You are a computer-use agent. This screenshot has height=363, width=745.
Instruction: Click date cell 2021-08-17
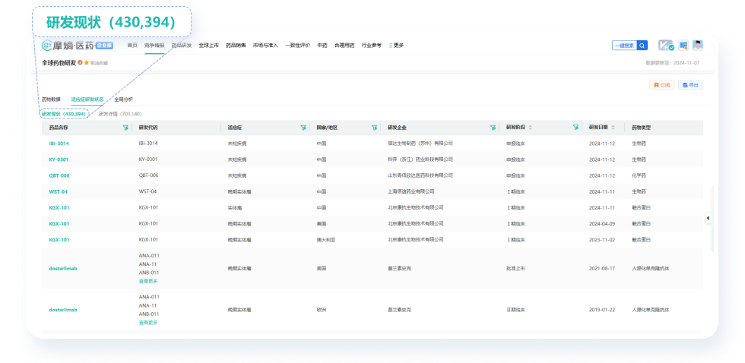(602, 269)
